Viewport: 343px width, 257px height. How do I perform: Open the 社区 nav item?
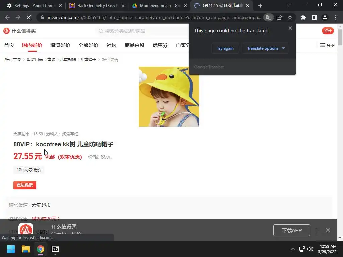111,45
